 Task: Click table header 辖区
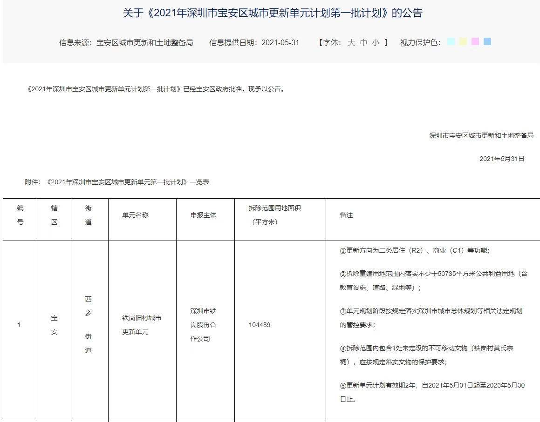(x=54, y=215)
